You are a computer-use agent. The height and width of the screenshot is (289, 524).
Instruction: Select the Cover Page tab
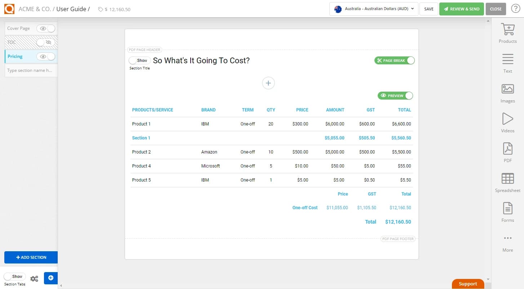(19, 28)
